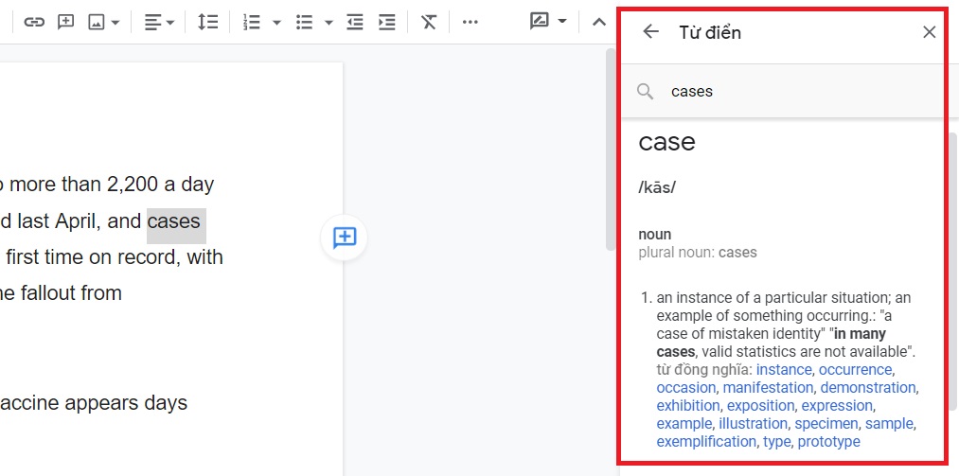This screenshot has width=959, height=476.
Task: Open the synonym link manifestation
Action: pos(768,387)
